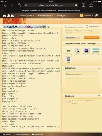This screenshot has height=136, width=102.
Task: Tick the Kleine bewerking checkbox
Action: tap(87, 26)
